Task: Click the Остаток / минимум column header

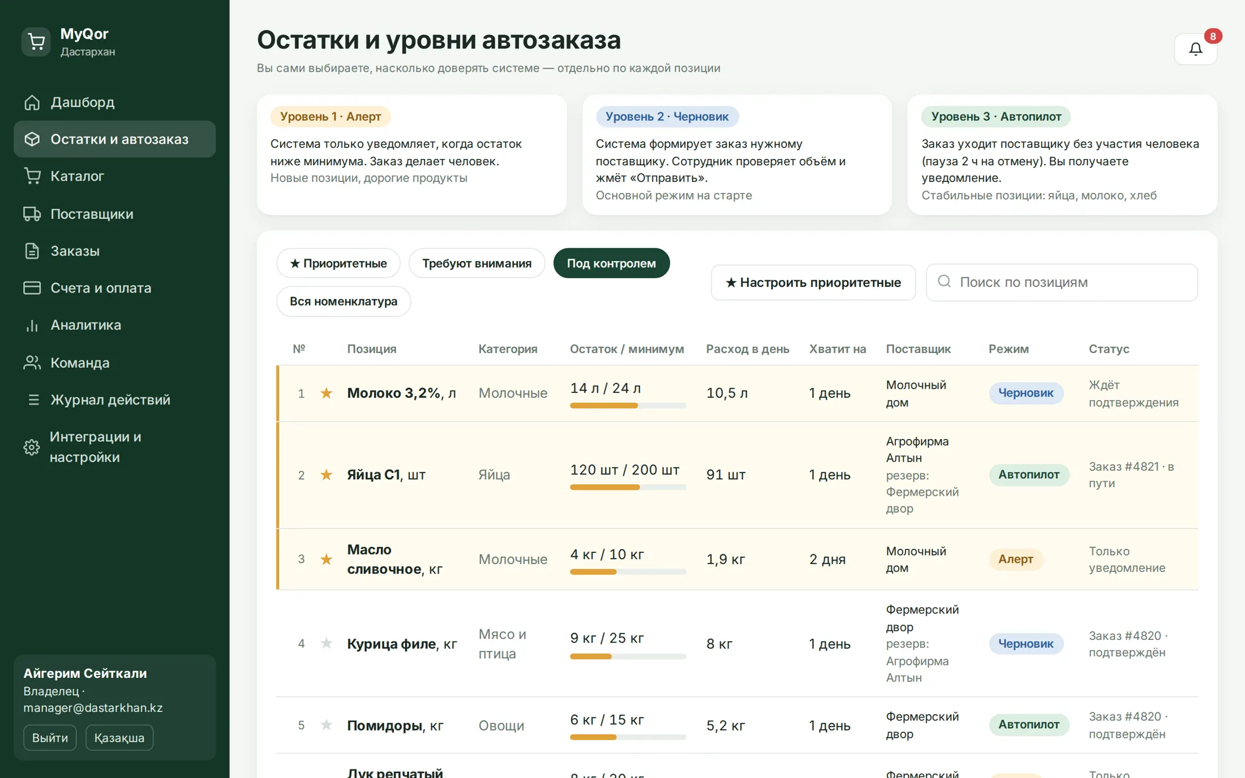Action: pos(626,349)
